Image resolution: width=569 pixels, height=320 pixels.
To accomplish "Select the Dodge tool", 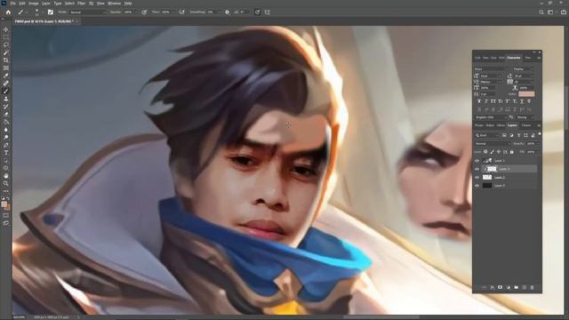I will [6, 137].
